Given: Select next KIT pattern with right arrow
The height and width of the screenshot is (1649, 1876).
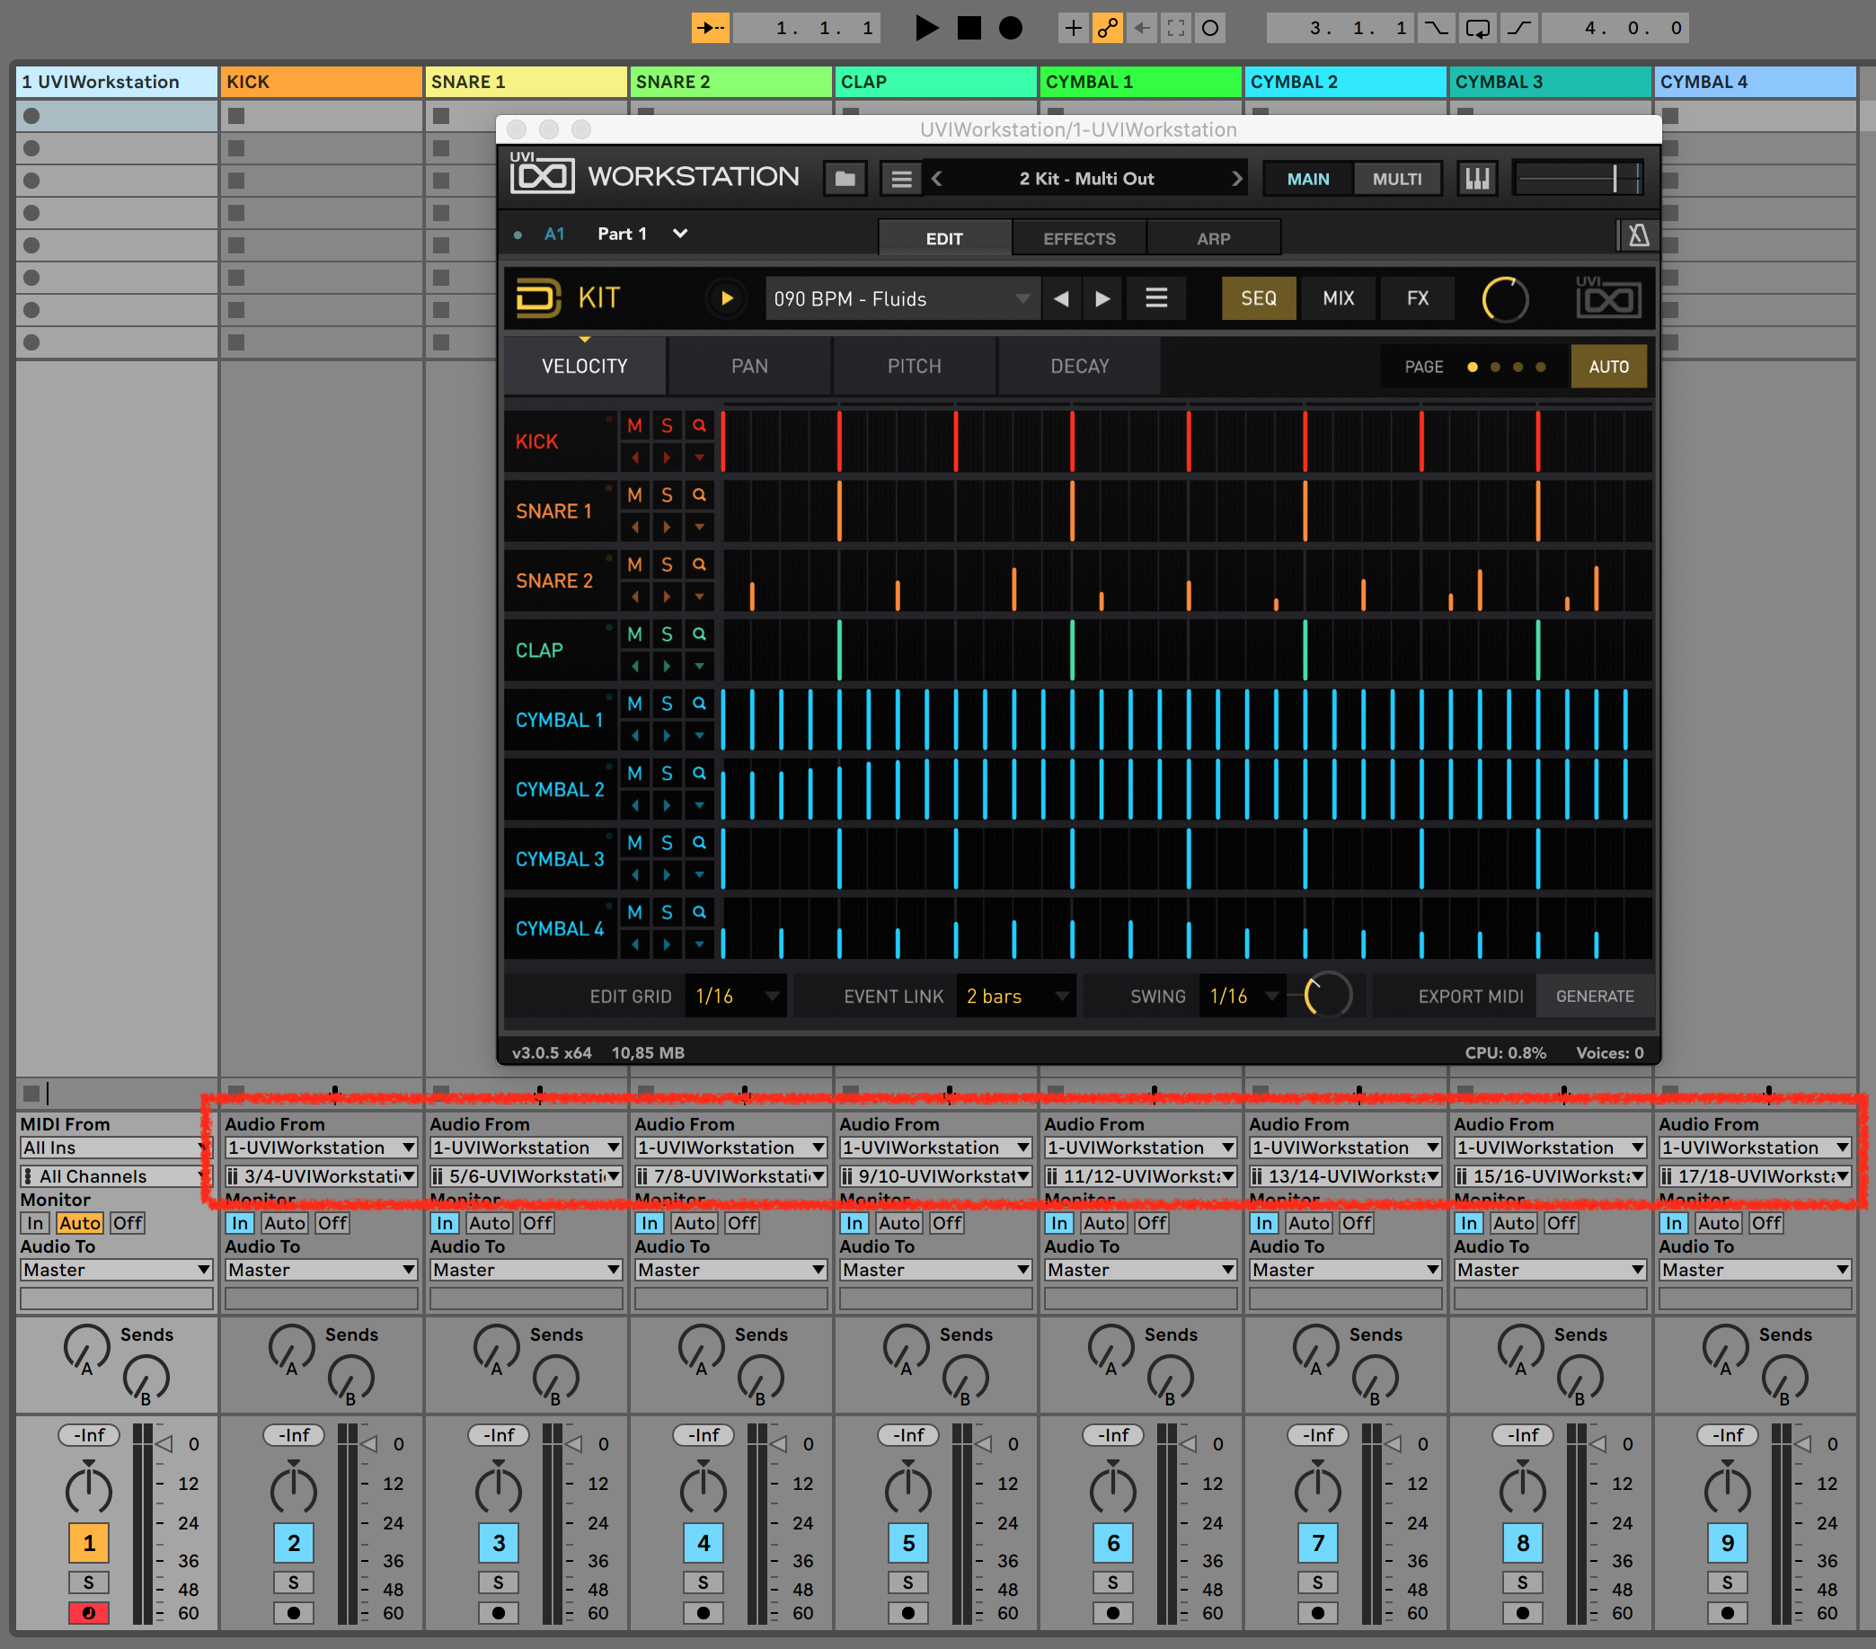Looking at the screenshot, I should click(x=1102, y=298).
